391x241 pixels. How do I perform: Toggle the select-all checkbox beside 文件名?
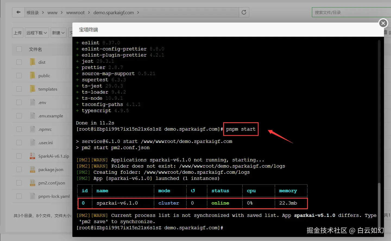click(19, 49)
